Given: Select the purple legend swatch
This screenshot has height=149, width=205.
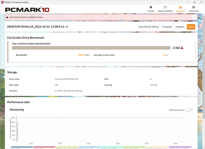Looking at the screenshot, I should [x=180, y=147].
